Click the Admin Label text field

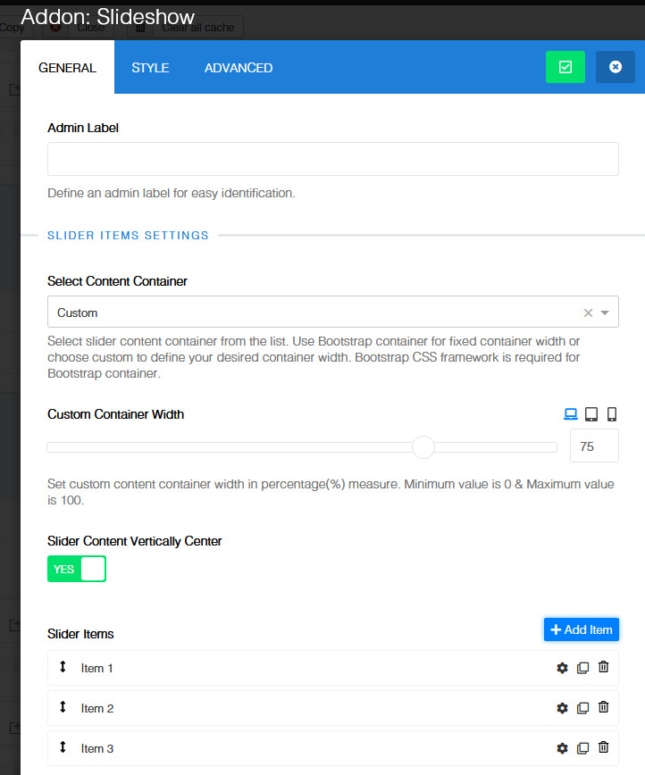click(332, 159)
